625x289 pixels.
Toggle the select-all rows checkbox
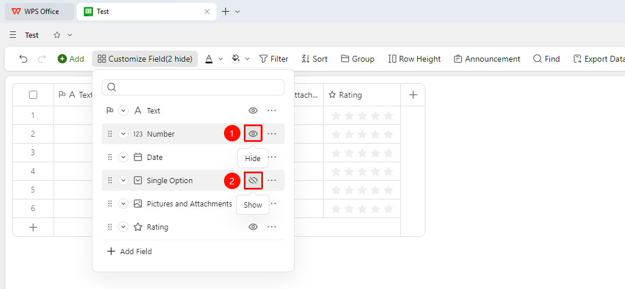tap(34, 95)
